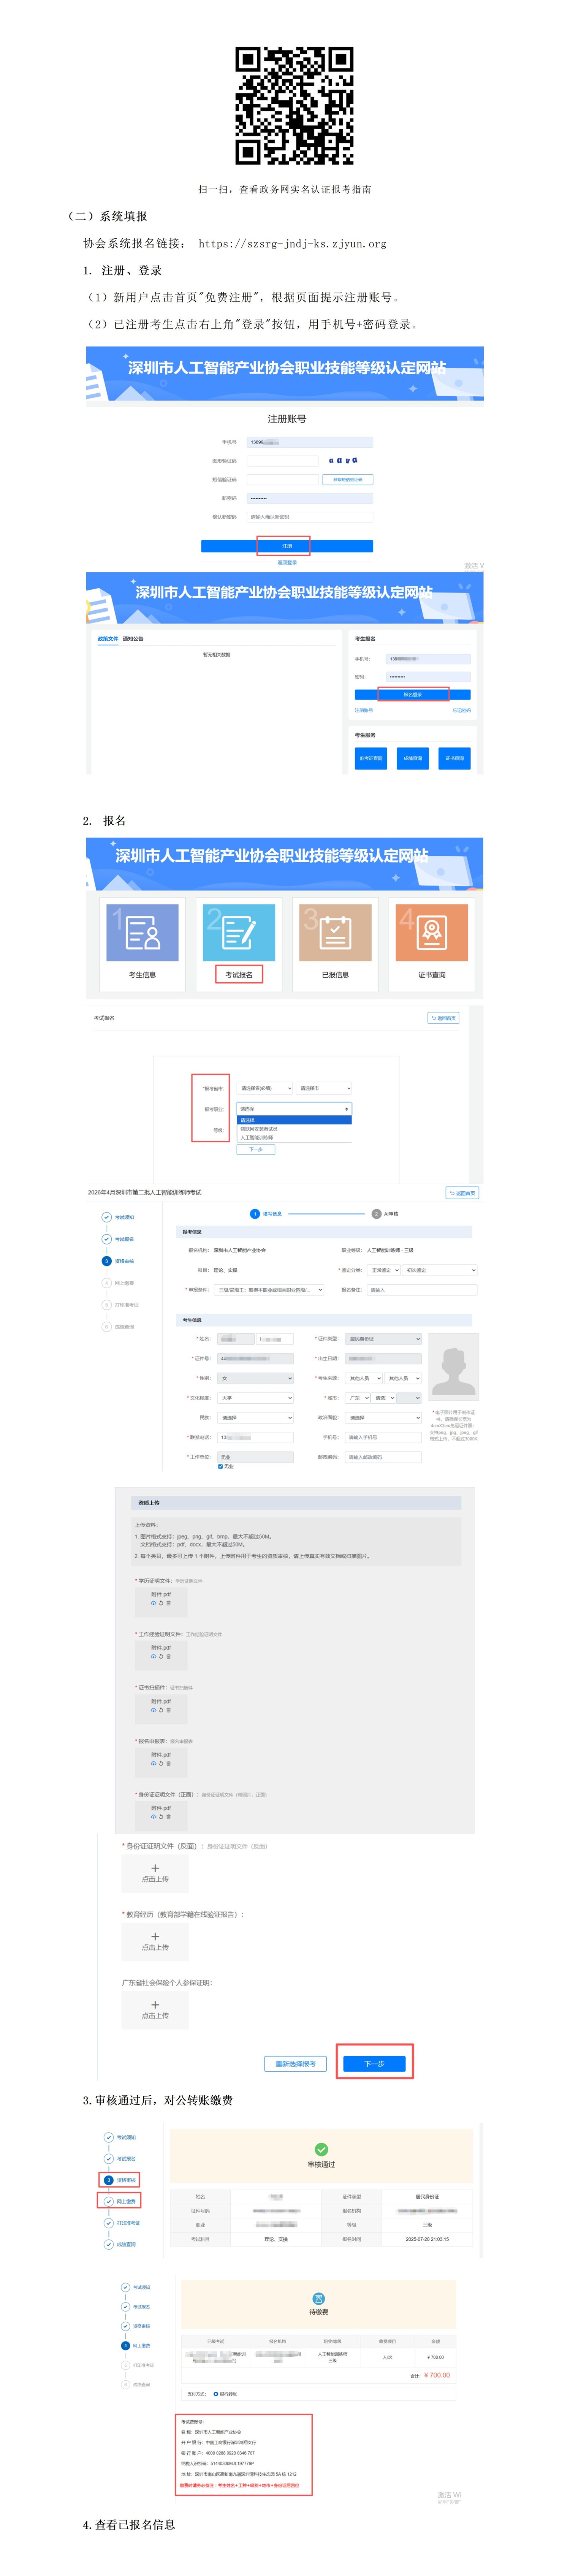Expand the 文化程度 dropdown
Screen dimensions: 570x2576
tap(256, 1398)
